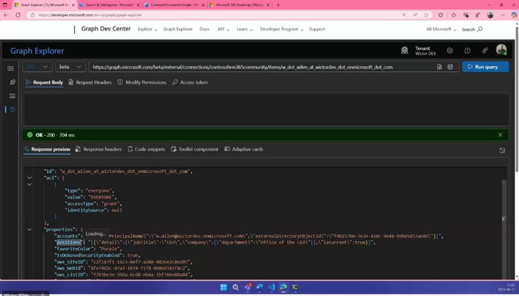This screenshot has height=296, width=519.
Task: Run the query
Action: pos(485,67)
